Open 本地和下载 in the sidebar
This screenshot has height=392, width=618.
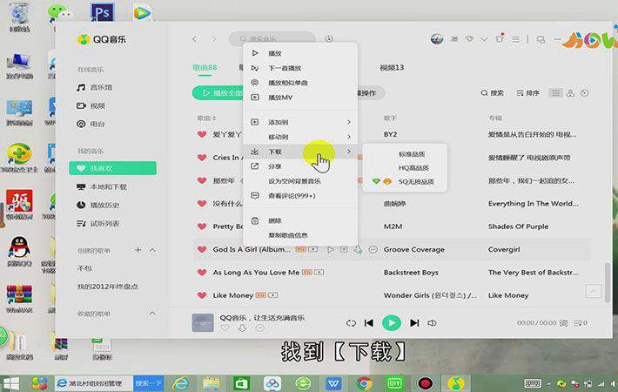[109, 187]
